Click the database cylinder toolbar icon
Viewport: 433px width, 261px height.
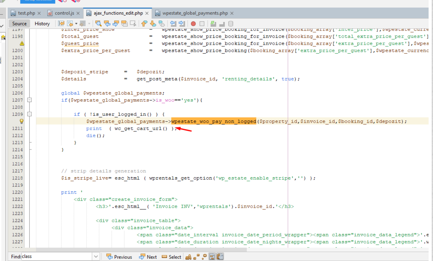231,24
